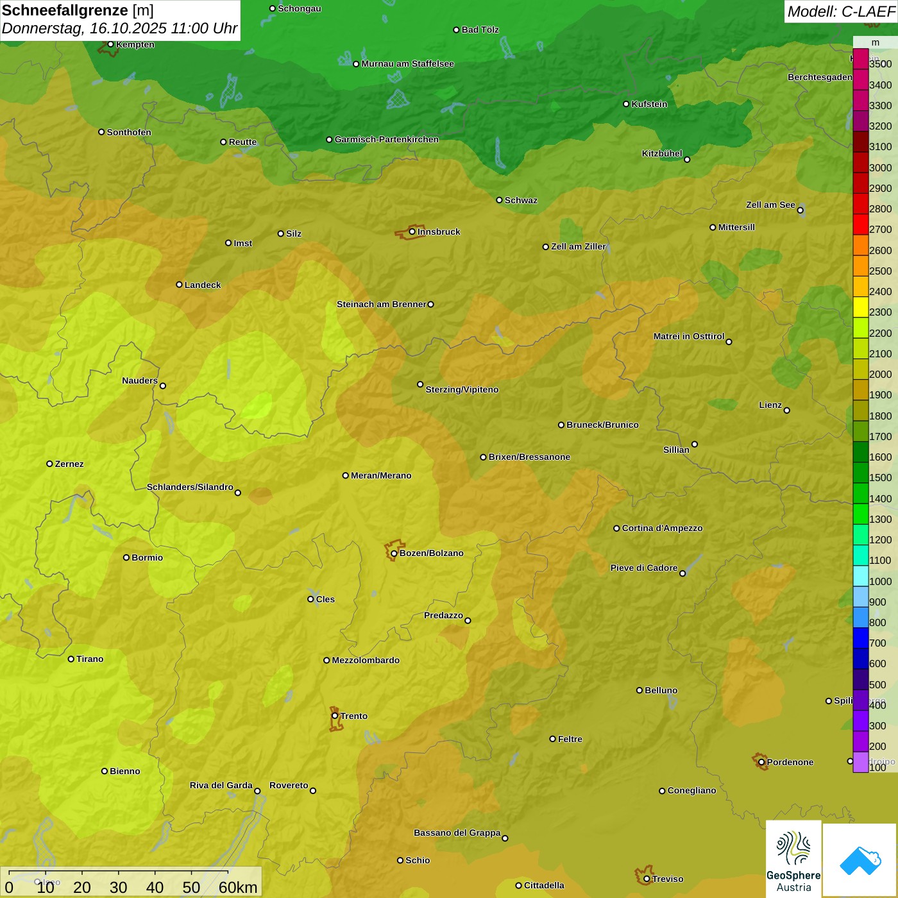898x898 pixels.
Task: Select the blue 700 m legend swatch
Action: coord(860,638)
